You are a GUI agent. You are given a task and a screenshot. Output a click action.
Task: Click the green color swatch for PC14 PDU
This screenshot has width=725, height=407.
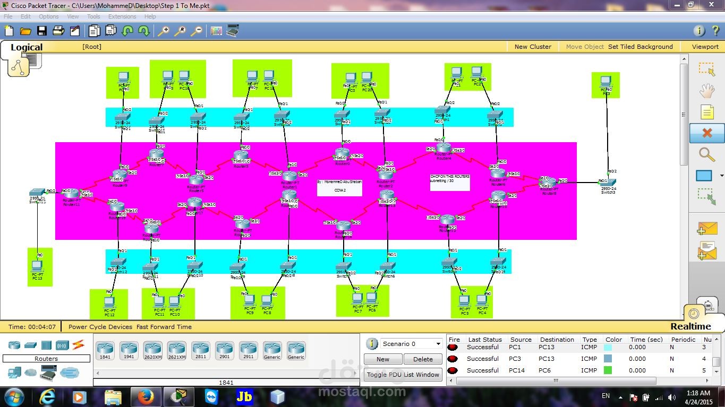pos(608,370)
